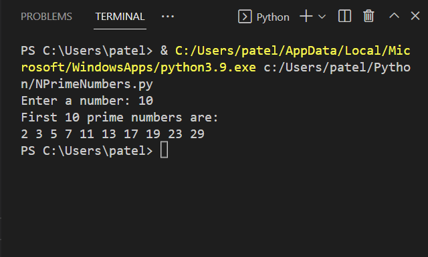This screenshot has height=257, width=428.
Task: Select the TERMINAL tab
Action: coord(120,17)
